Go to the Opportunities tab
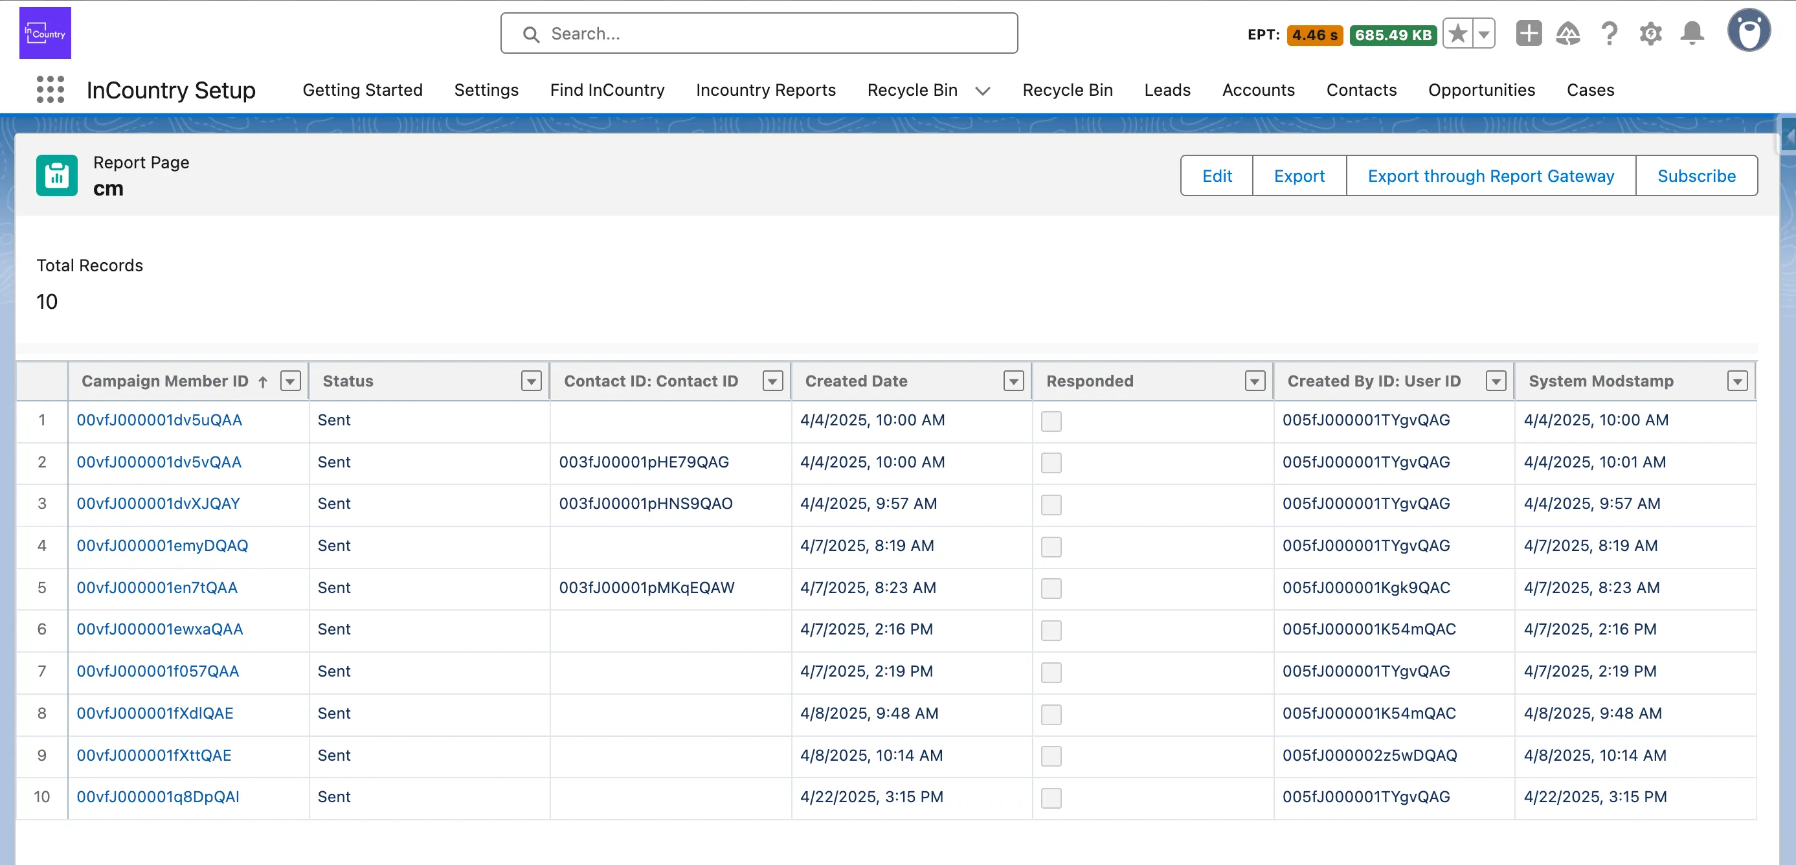This screenshot has height=865, width=1796. coord(1481,90)
